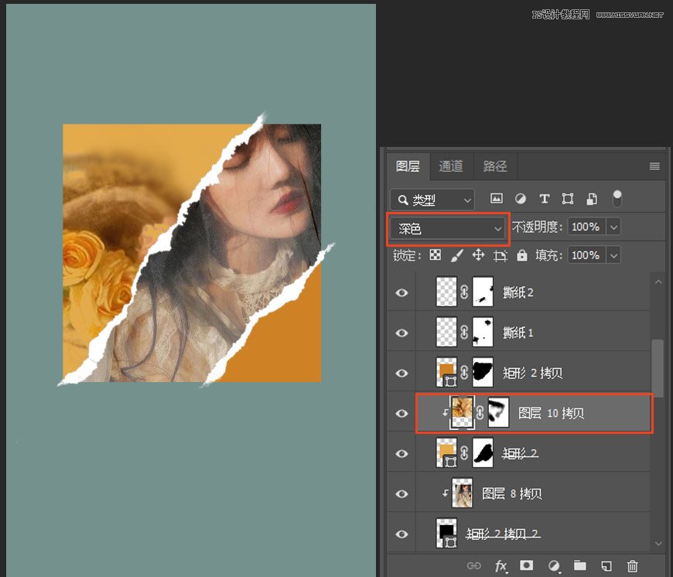This screenshot has height=577, width=673.
Task: Open the 不透明度 opacity dropdown
Action: [615, 227]
